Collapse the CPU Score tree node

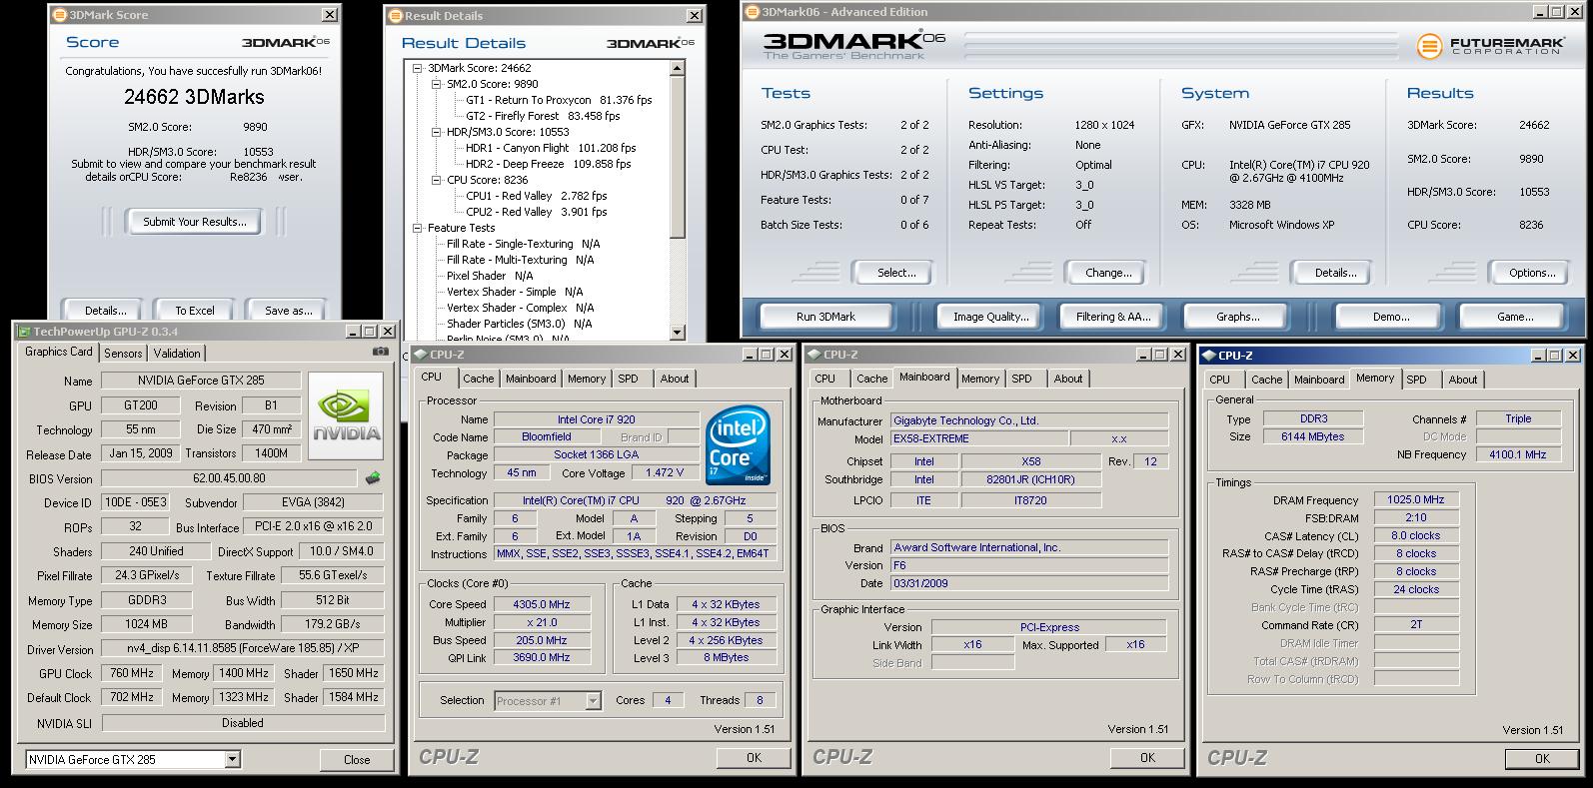pos(437,180)
